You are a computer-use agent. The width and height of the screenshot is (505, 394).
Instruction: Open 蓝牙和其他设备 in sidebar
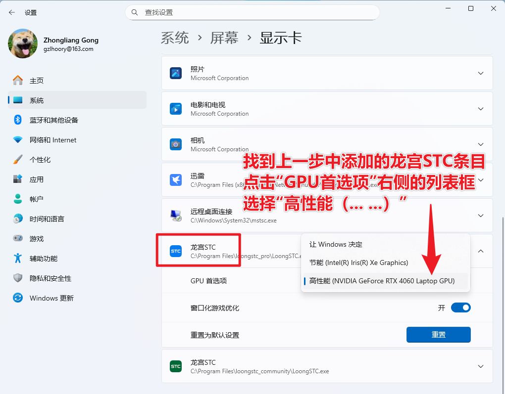click(x=53, y=120)
